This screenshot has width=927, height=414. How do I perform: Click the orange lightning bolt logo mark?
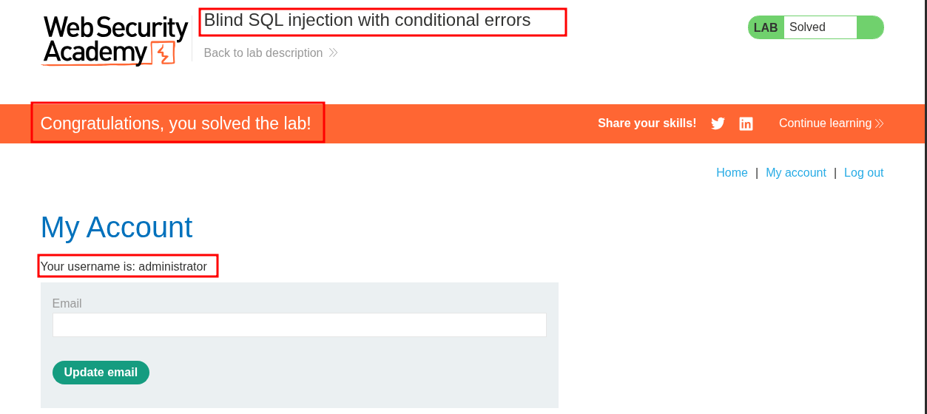pos(163,53)
